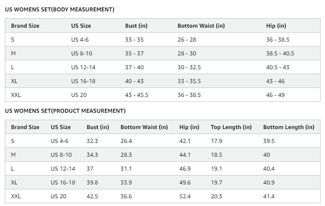Click the Bottom Waist (in) header in body table
This screenshot has width=325, height=206.
coord(201,26)
